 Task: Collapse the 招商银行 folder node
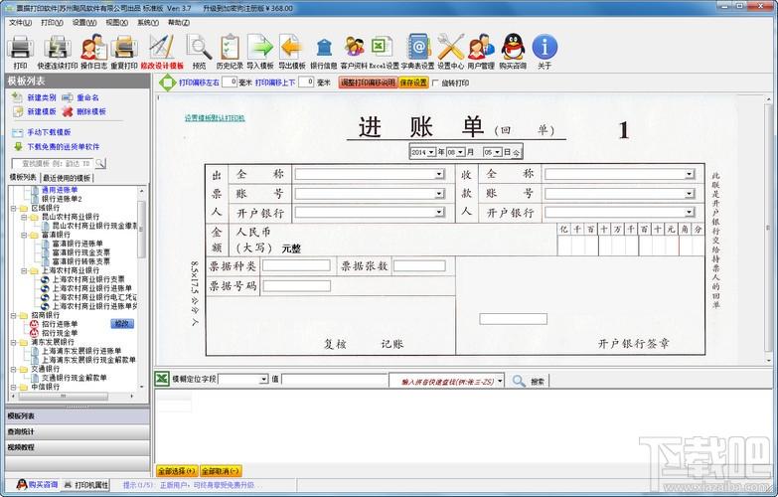tap(14, 315)
